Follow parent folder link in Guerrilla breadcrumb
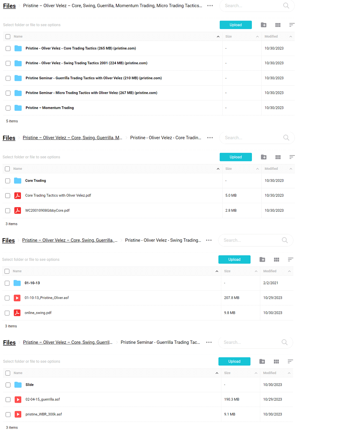Screen dimensions: 343x439 68,342
